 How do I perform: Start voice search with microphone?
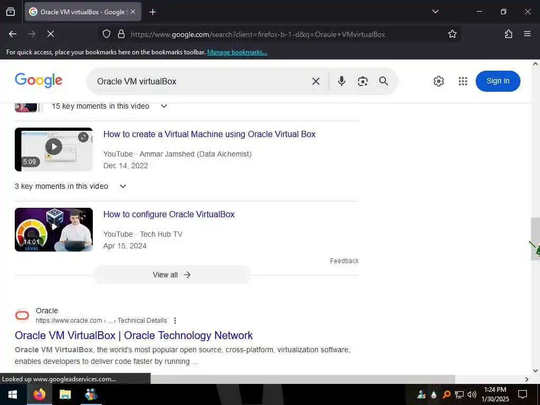(341, 81)
